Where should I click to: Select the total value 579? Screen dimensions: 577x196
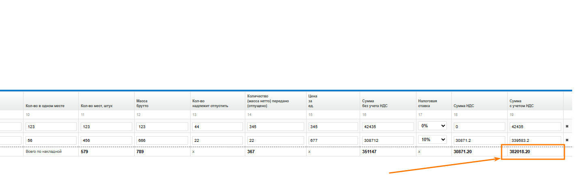coord(85,152)
